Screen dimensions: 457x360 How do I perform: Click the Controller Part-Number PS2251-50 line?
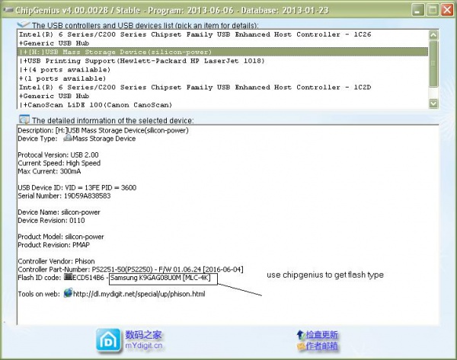[130, 269]
